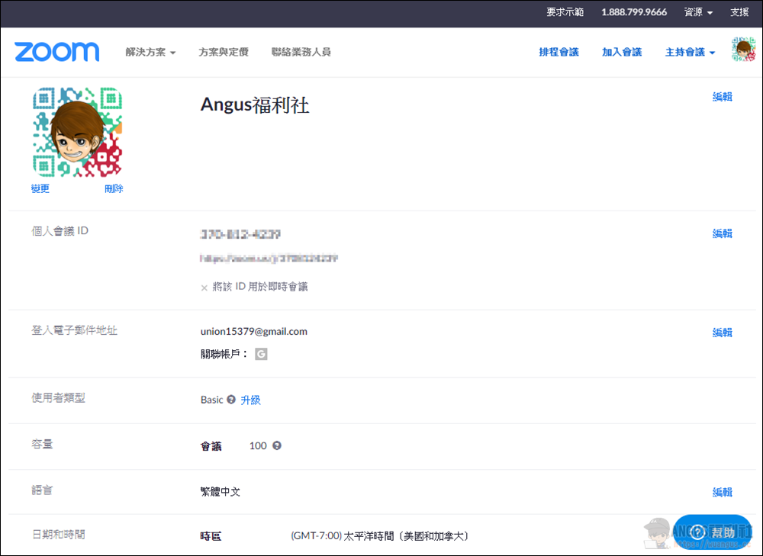
Task: Click 加入會議 link
Action: (x=621, y=53)
